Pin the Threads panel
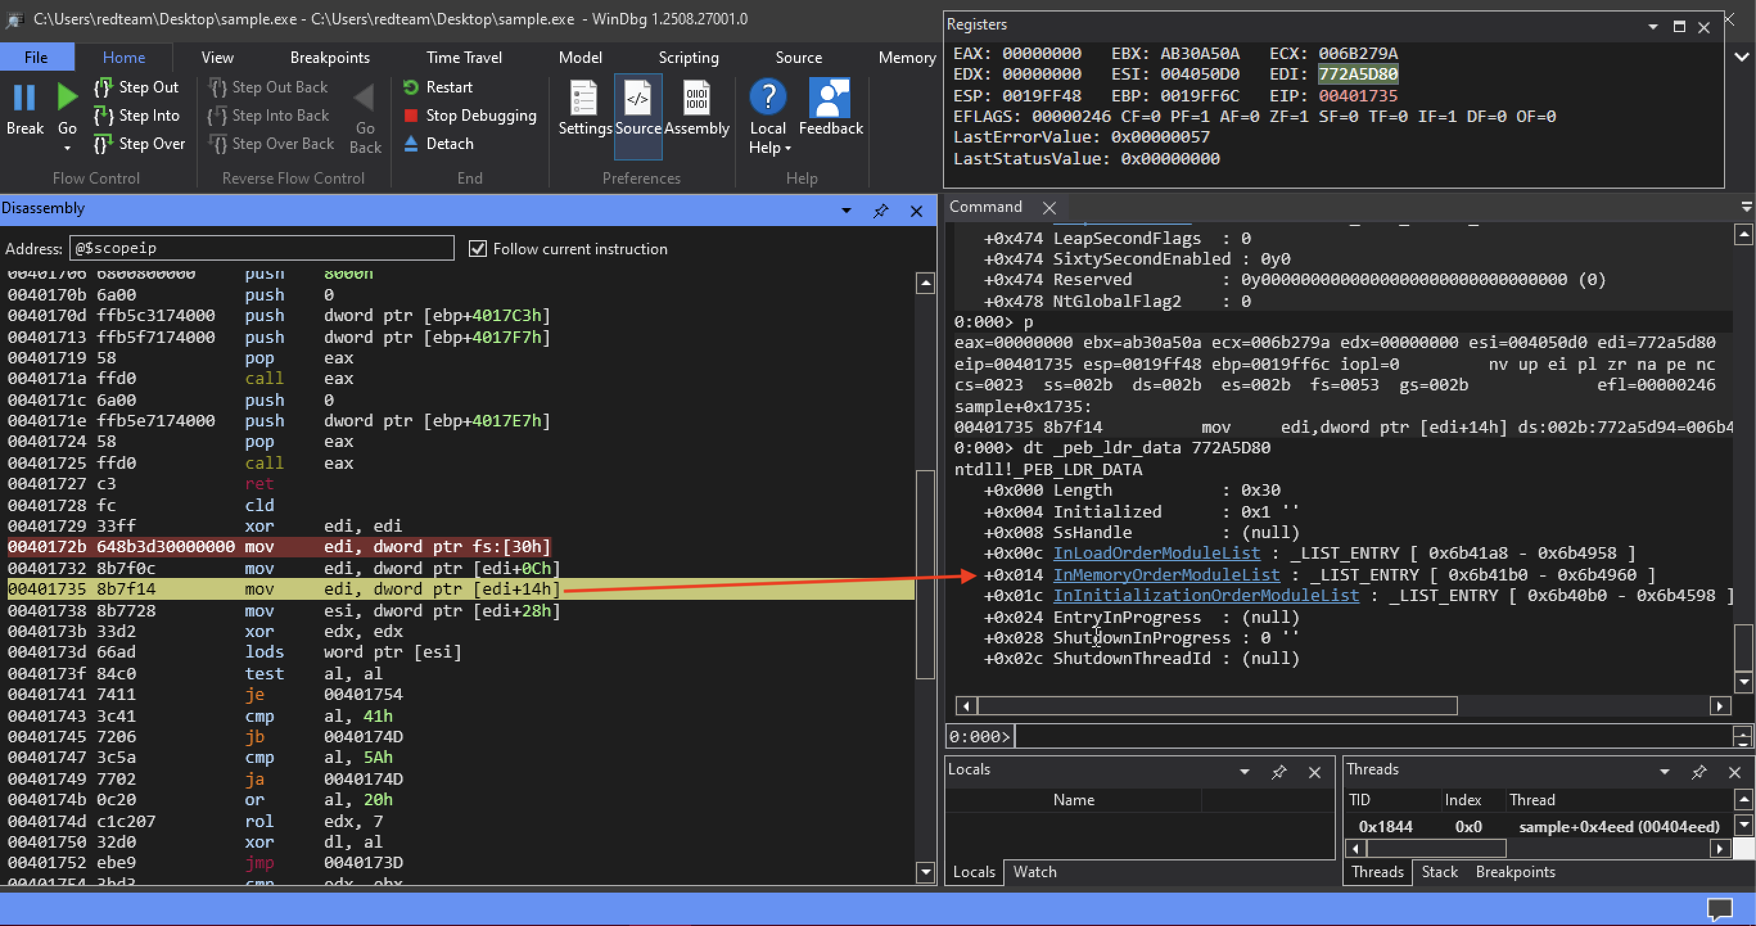This screenshot has height=926, width=1756. click(1699, 772)
